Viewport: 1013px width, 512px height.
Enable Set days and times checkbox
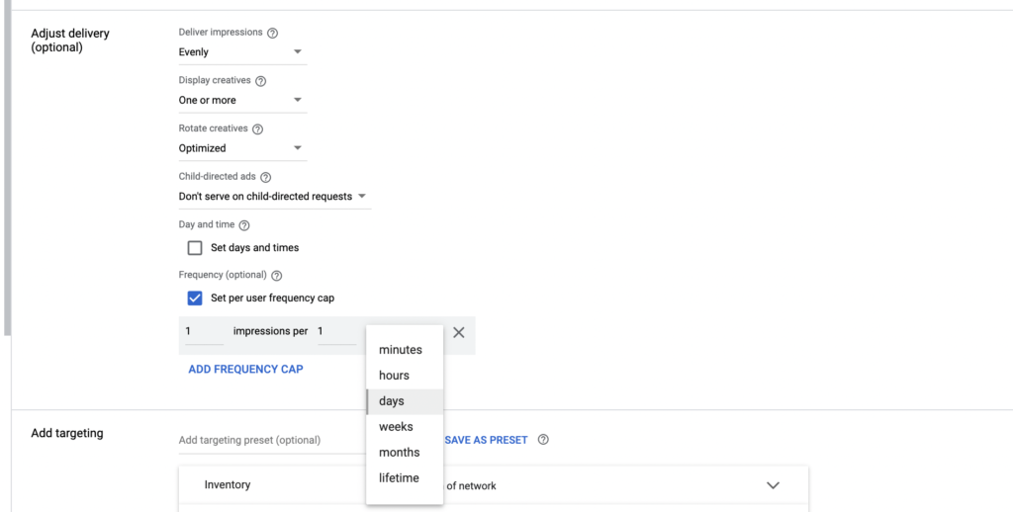pos(195,248)
